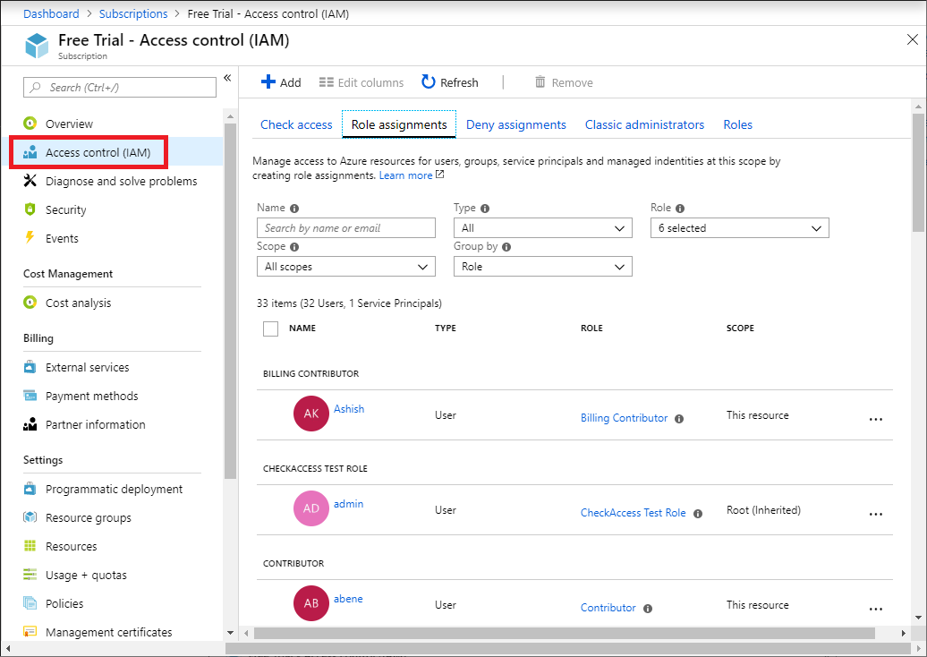
Task: Click in the sidebar Search (Ctrl+/) field
Action: [119, 87]
